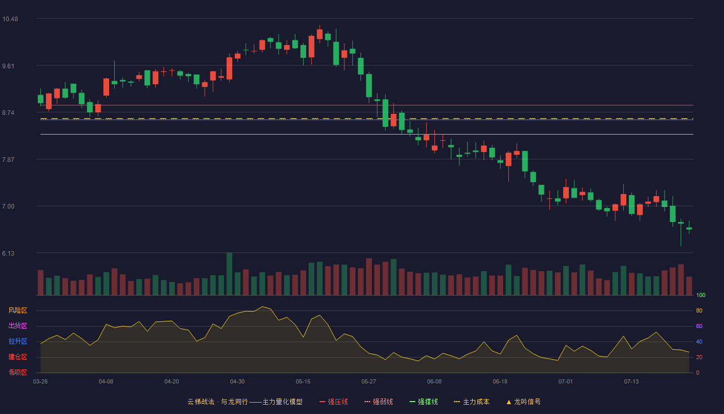Click the 出货区 zone label
This screenshot has width=724, height=414.
click(18, 326)
